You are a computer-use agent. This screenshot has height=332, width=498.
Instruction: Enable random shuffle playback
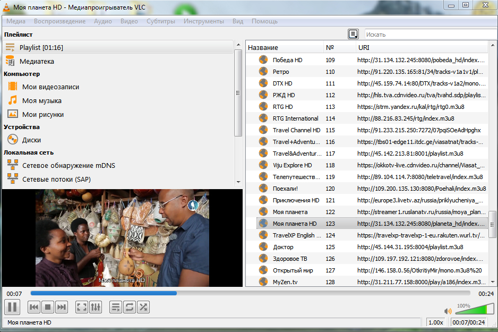(143, 307)
